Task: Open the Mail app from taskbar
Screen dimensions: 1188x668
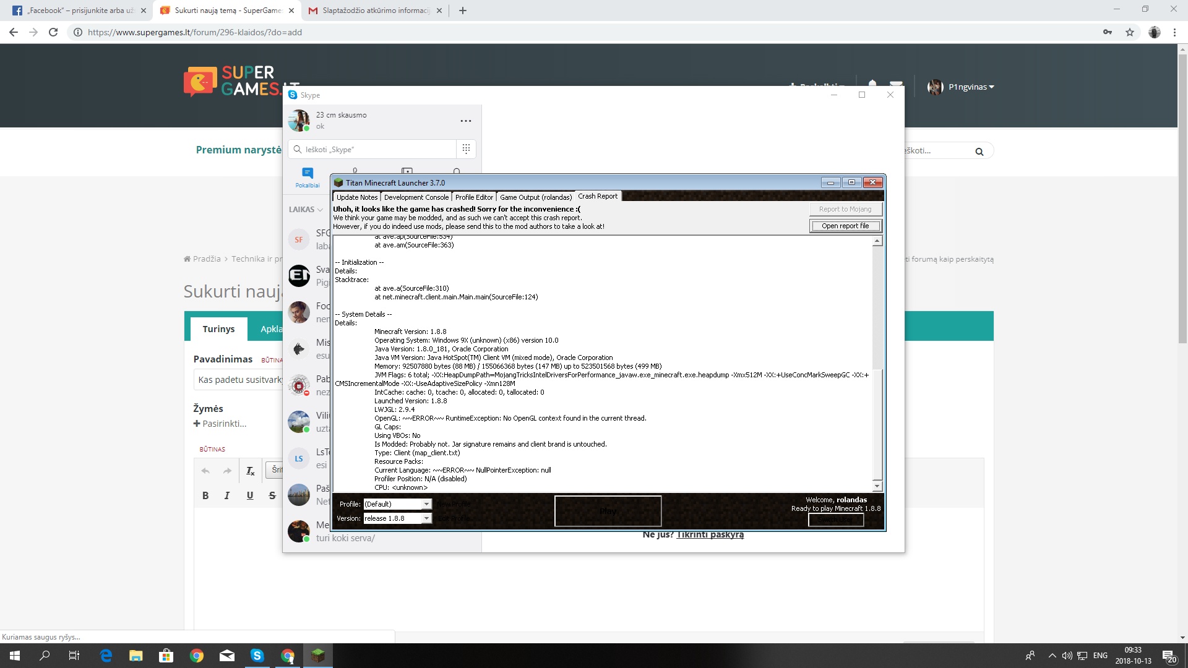Action: click(x=227, y=656)
